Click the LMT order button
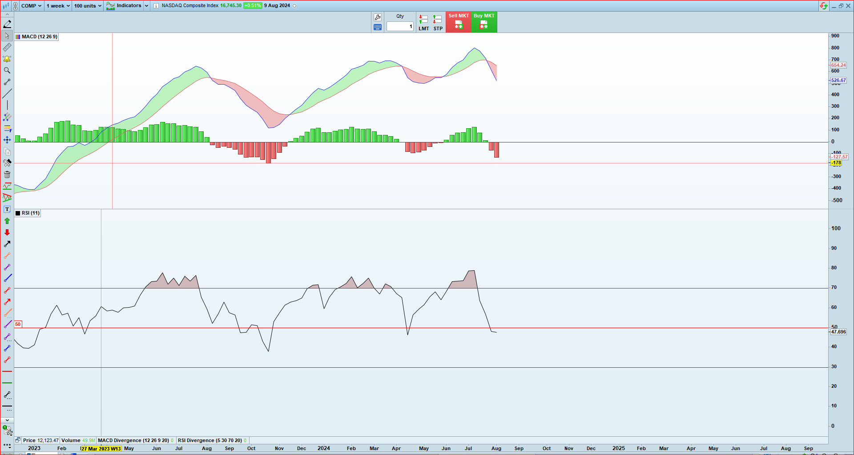The image size is (854, 455). pyautogui.click(x=423, y=23)
